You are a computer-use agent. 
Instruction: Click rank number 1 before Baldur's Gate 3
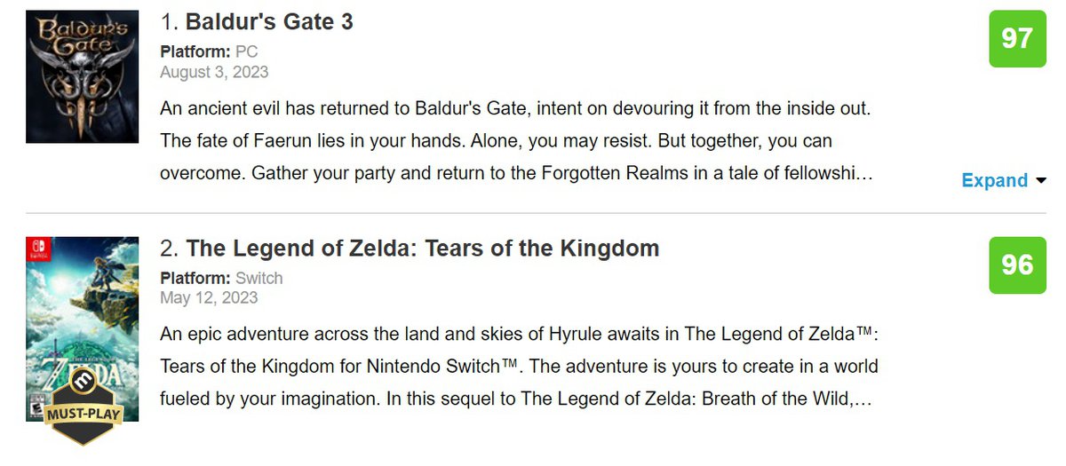[x=168, y=22]
